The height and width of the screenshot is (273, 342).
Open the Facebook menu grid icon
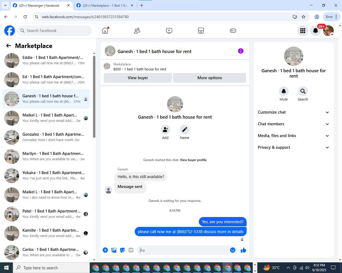(x=303, y=31)
